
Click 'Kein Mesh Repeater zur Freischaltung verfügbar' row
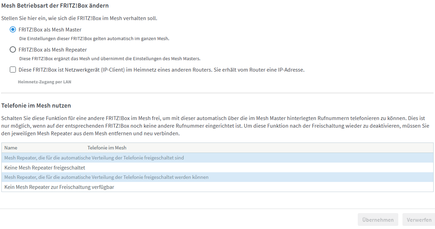point(217,187)
